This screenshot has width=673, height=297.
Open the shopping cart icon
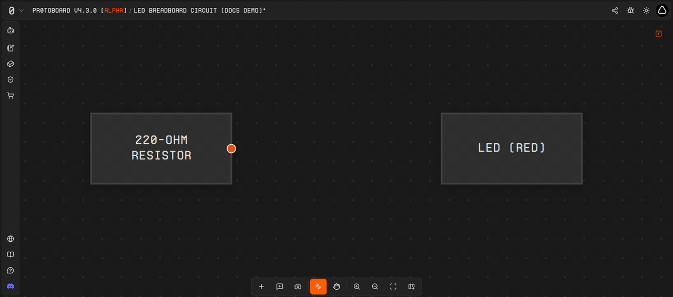11,96
